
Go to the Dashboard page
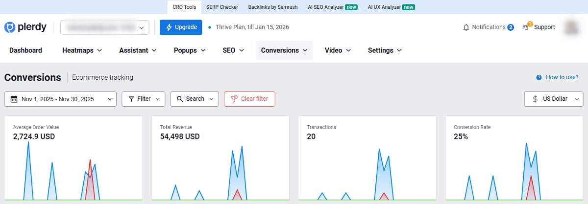25,50
